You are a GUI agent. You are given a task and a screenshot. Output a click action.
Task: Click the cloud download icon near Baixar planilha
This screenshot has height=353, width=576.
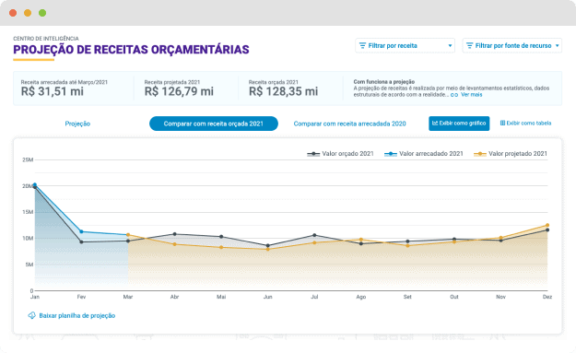click(x=32, y=315)
